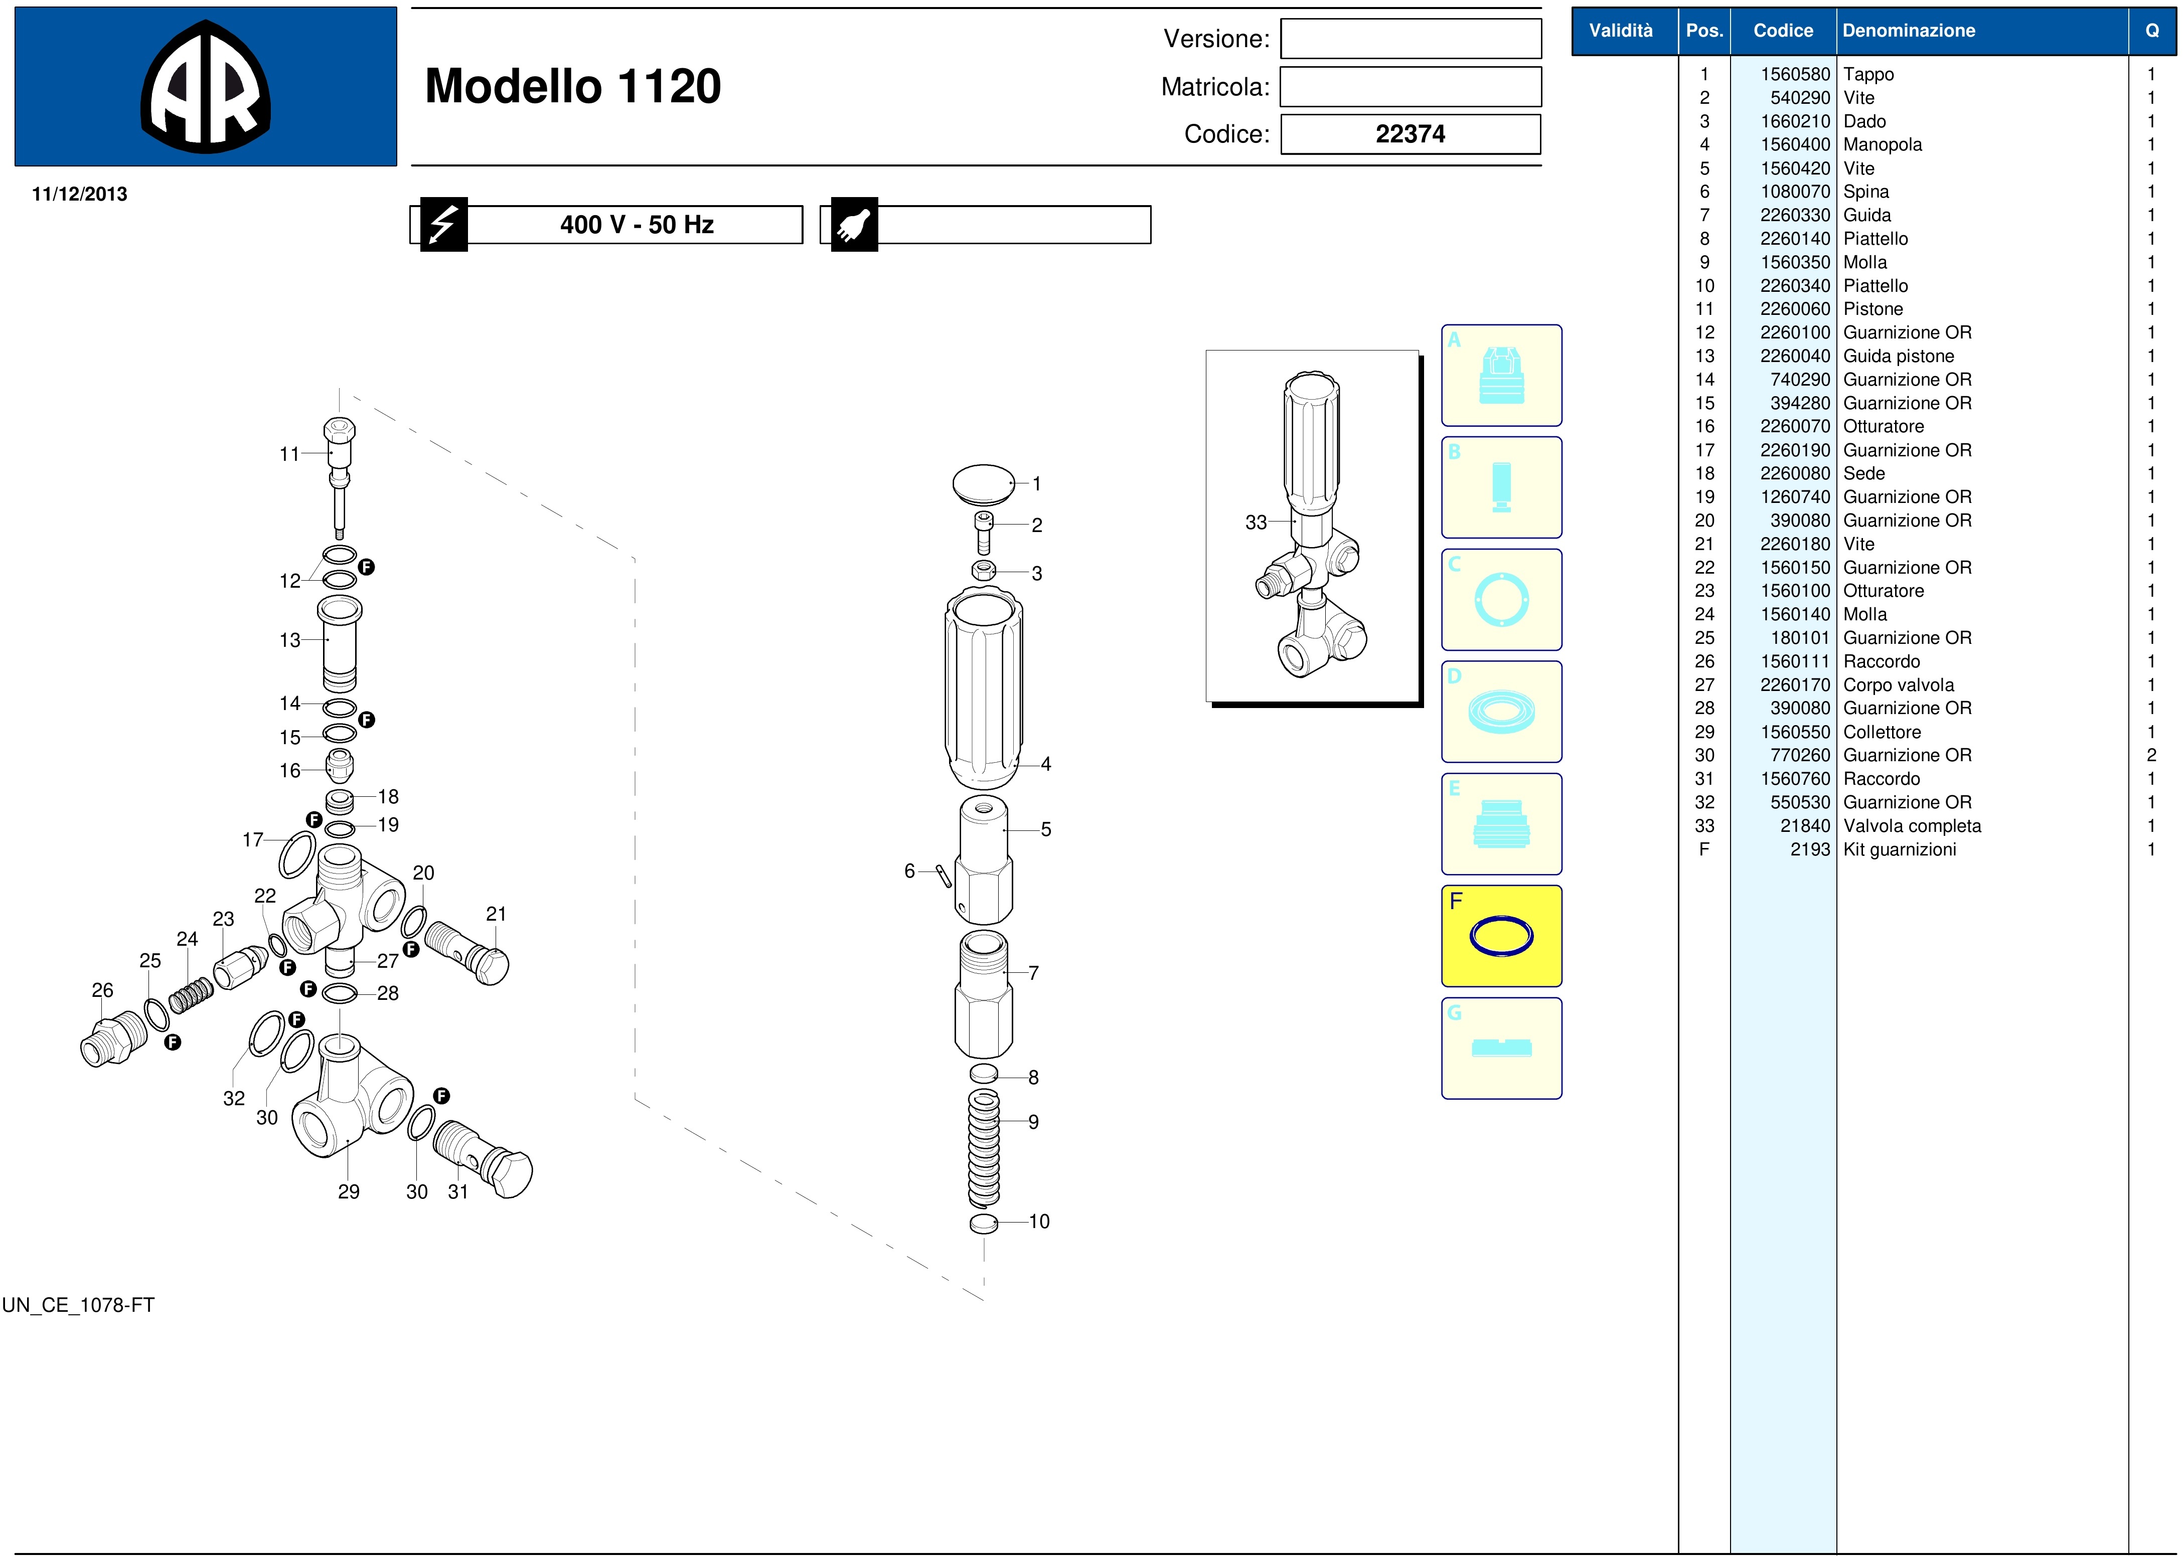Click the Codice field showing 22374
This screenshot has width=2183, height=1557.
point(1410,134)
